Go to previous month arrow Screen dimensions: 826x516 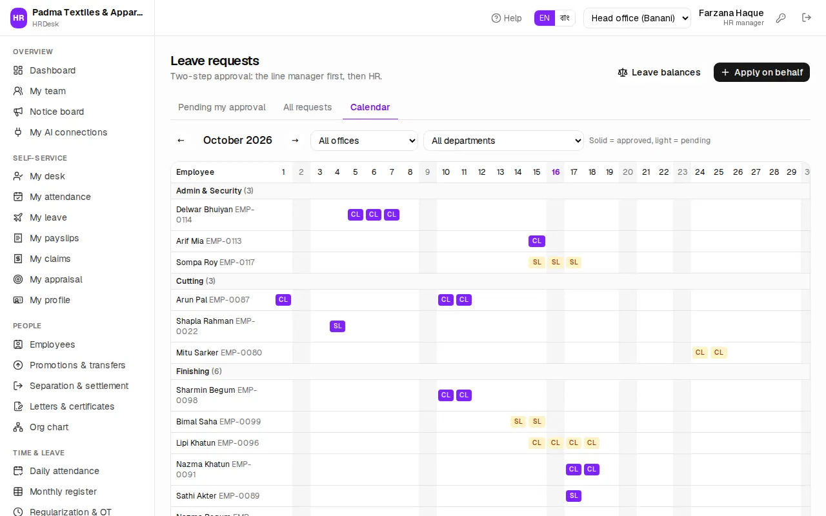[x=181, y=141]
